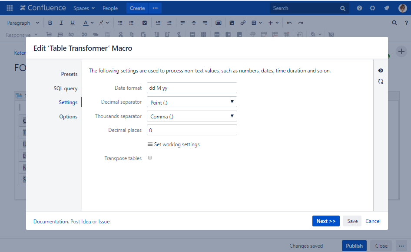Select the Bold formatting icon
The height and width of the screenshot is (252, 411).
tap(50, 23)
